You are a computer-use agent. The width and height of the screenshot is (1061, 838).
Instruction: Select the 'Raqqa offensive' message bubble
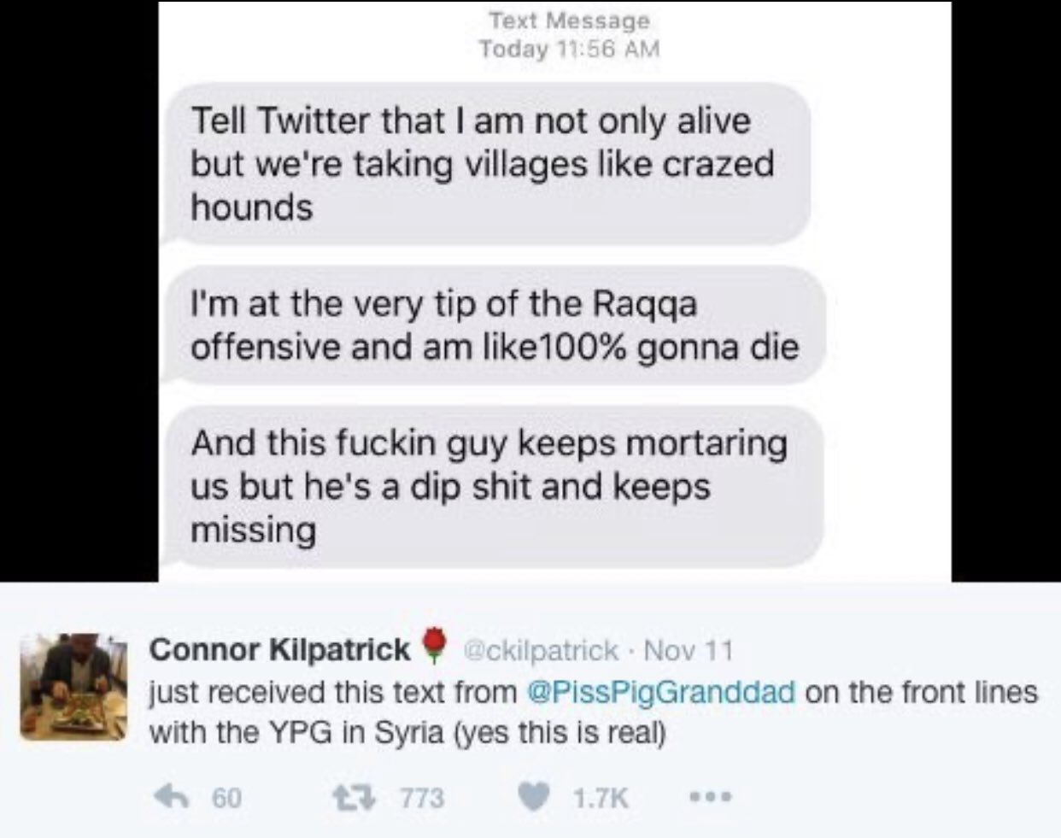point(494,325)
